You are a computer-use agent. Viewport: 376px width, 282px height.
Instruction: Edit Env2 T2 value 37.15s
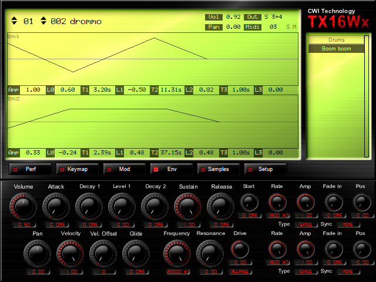pyautogui.click(x=171, y=153)
